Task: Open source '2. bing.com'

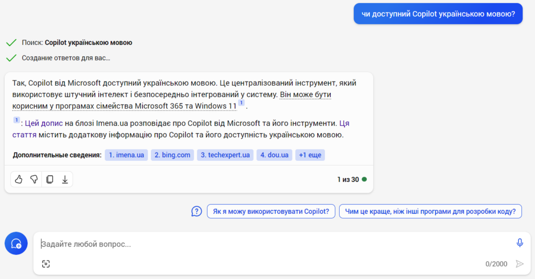Action: click(172, 155)
